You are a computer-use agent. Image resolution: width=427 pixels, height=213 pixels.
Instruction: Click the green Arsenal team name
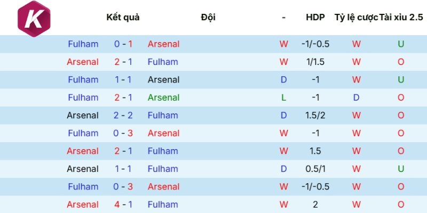pos(163,97)
